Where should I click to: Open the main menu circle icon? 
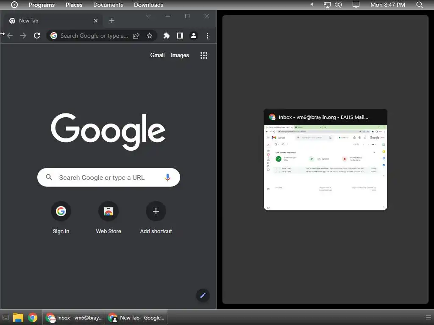coord(14,5)
